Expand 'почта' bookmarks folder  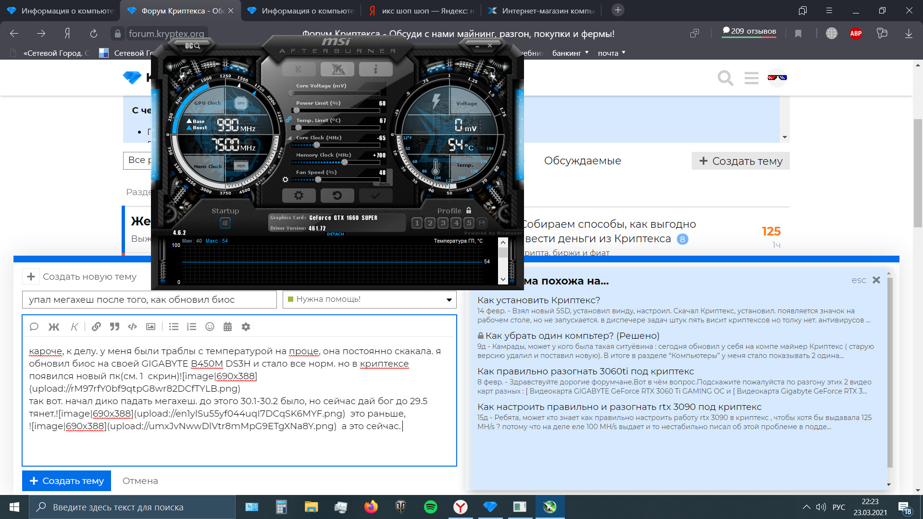pos(611,53)
